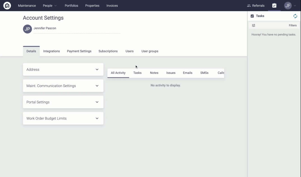Open the Maintenance menu
301x177 pixels.
coord(27,6)
